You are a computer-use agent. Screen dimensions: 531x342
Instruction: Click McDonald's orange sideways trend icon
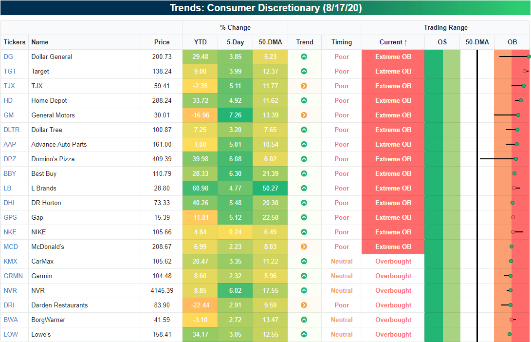tap(304, 247)
